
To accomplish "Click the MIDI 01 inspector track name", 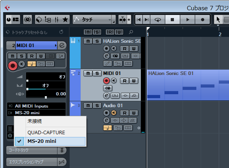I will point(36,46).
